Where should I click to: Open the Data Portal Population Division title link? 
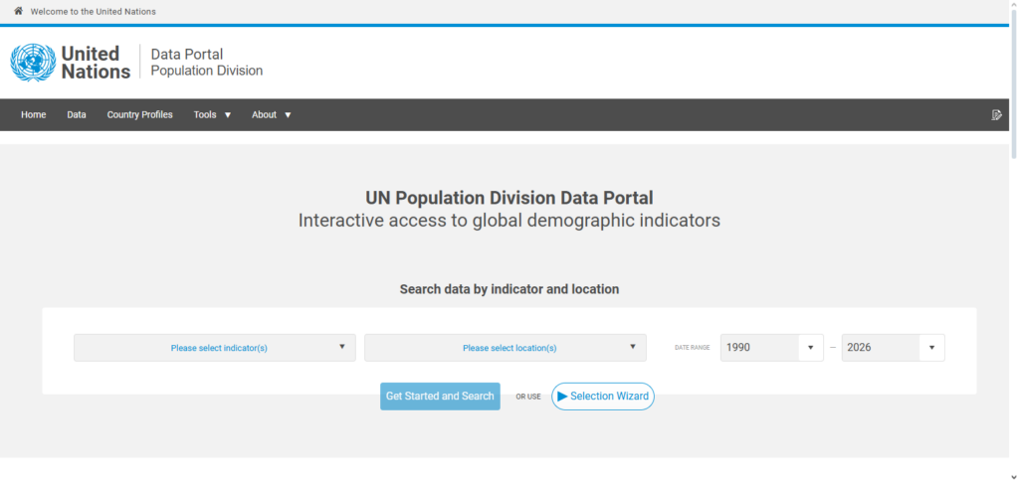coord(207,63)
